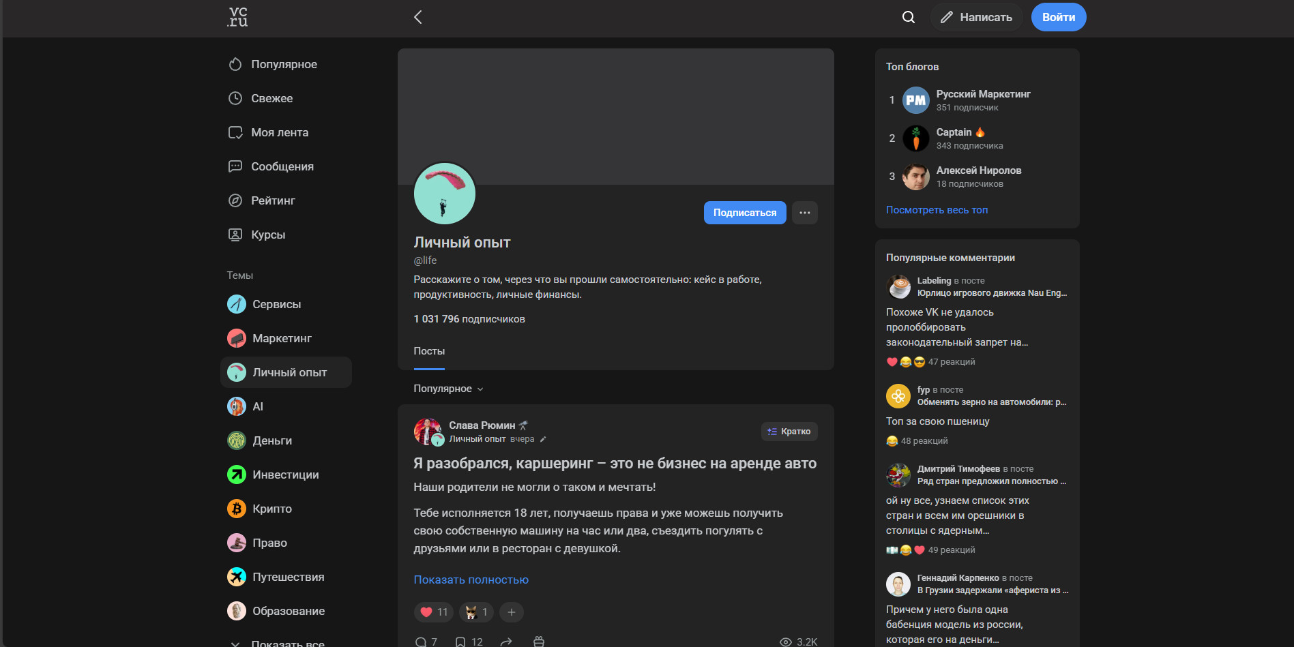
Task: Click the vc.ru logo
Action: (x=237, y=17)
